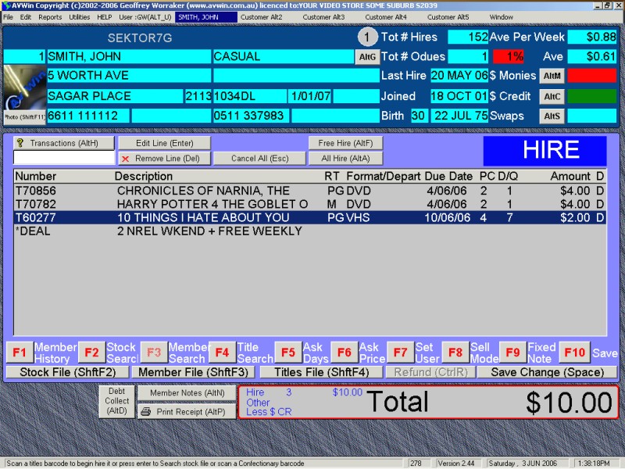625x469 pixels.
Task: Click the green Credit indicator box
Action: click(591, 96)
